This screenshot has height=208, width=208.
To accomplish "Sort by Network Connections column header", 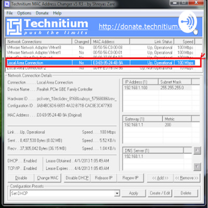I will [39, 42].
